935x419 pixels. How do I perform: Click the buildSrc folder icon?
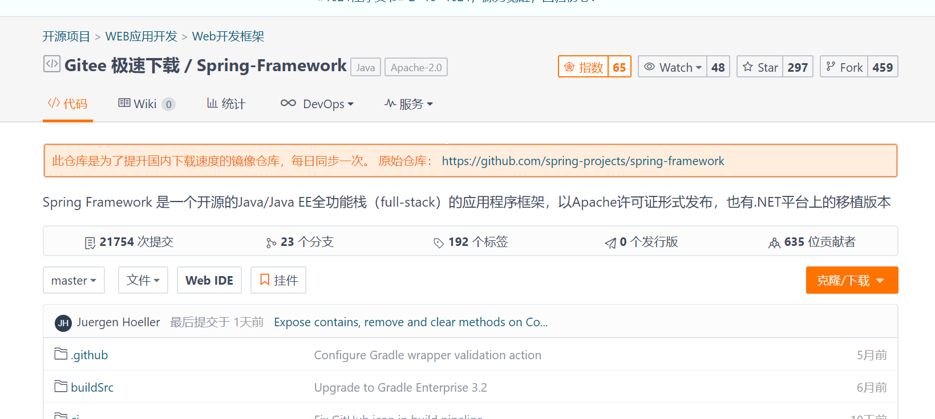pos(61,387)
